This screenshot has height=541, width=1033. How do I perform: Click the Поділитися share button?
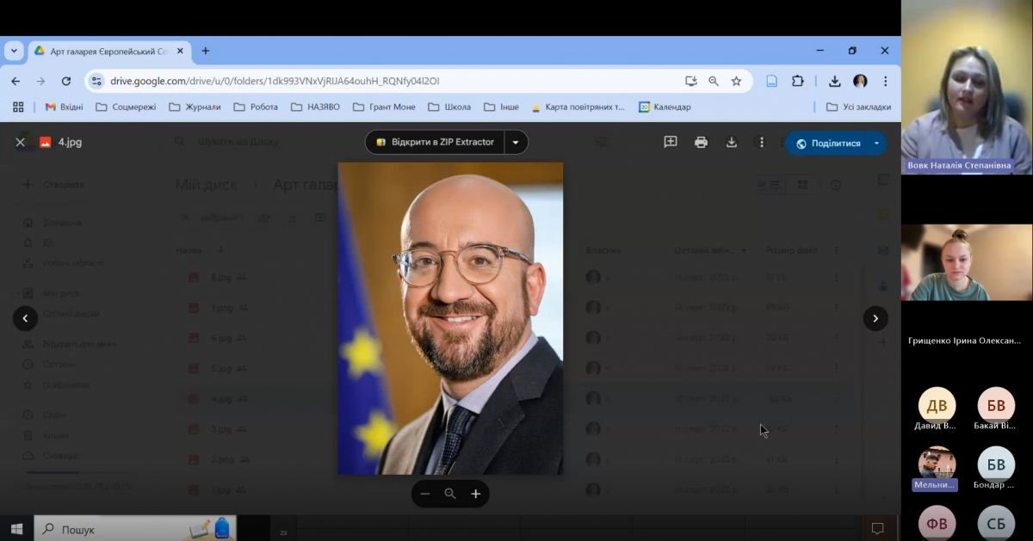coord(827,144)
